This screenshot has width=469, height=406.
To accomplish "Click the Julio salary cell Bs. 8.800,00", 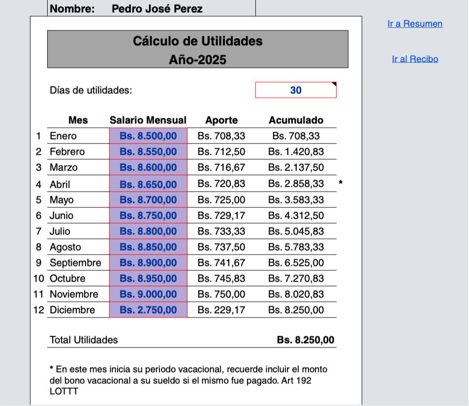I will [148, 232].
